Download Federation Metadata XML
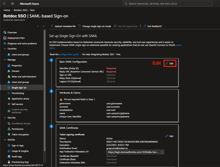220x167 pixels. (111, 162)
